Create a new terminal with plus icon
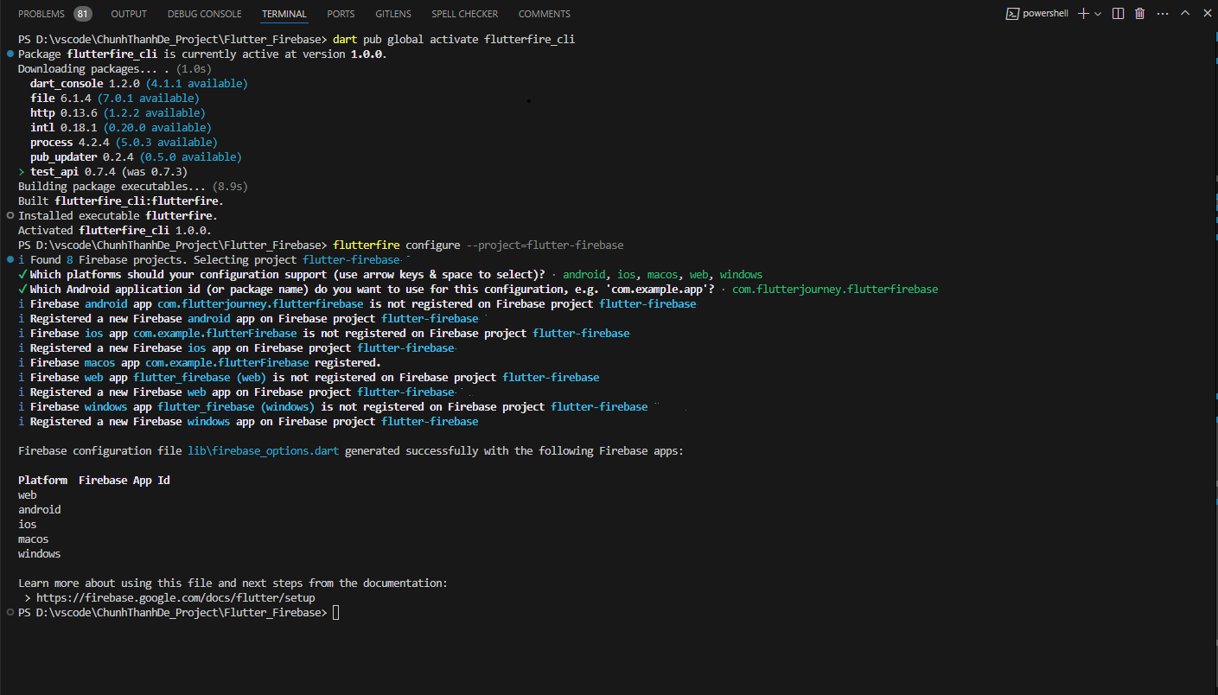The image size is (1218, 695). tap(1083, 14)
